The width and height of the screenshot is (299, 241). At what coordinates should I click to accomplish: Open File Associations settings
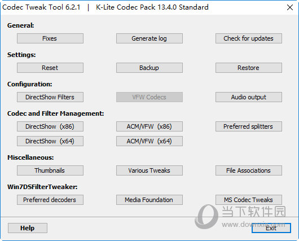(x=249, y=170)
